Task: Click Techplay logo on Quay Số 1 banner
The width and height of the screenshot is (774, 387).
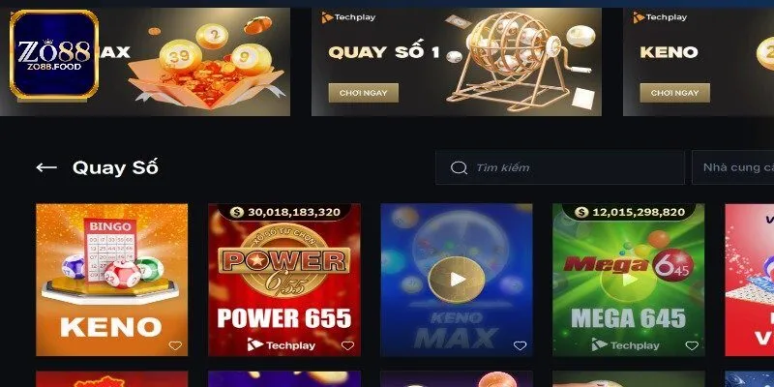Action: click(x=348, y=17)
